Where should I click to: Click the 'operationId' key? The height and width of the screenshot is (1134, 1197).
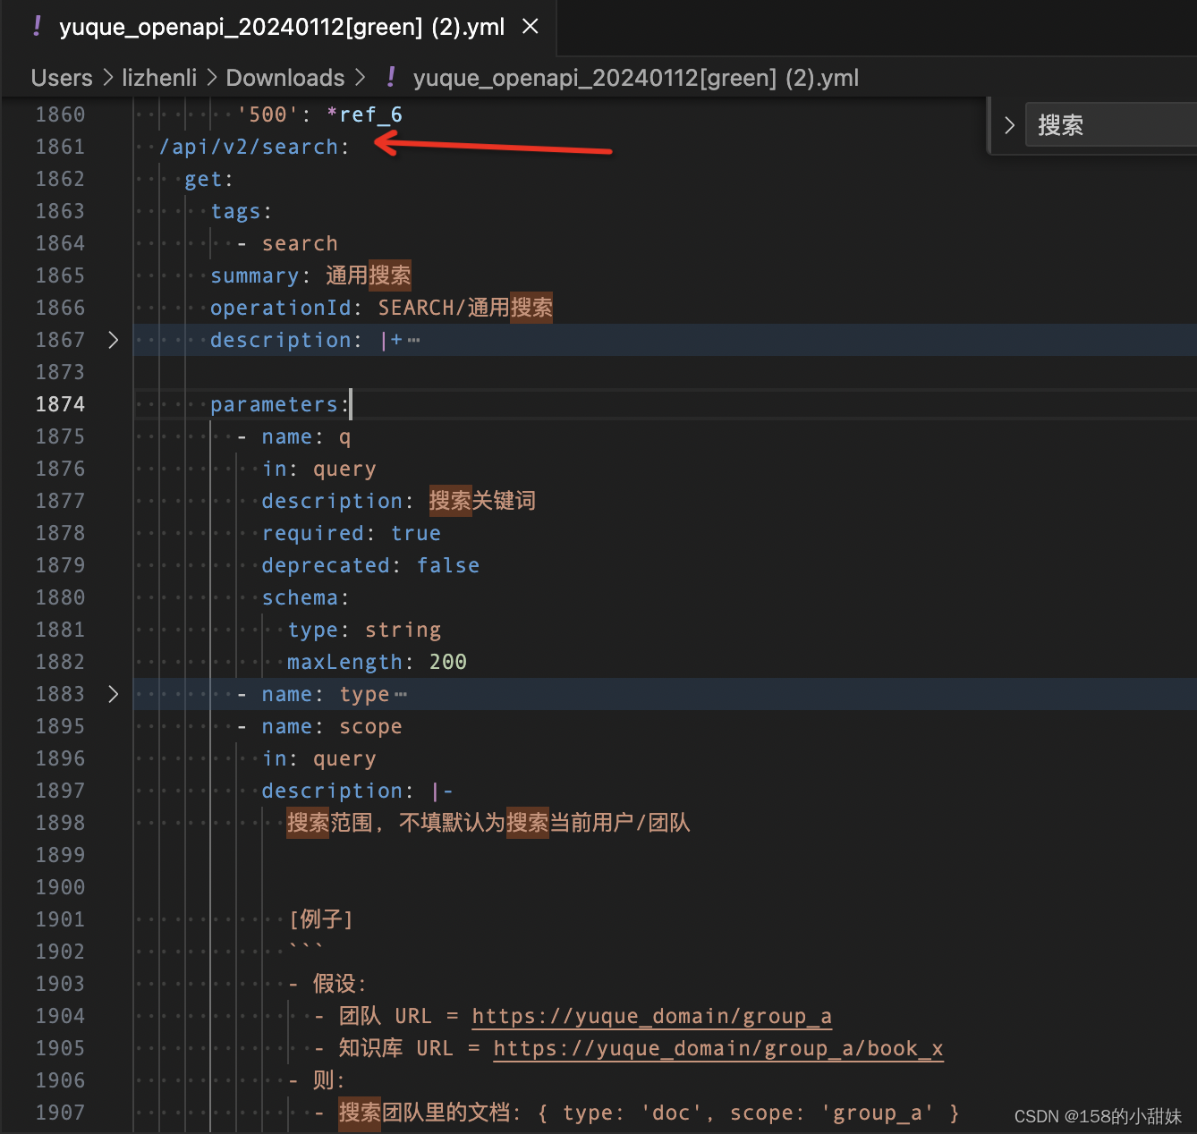[x=281, y=308]
